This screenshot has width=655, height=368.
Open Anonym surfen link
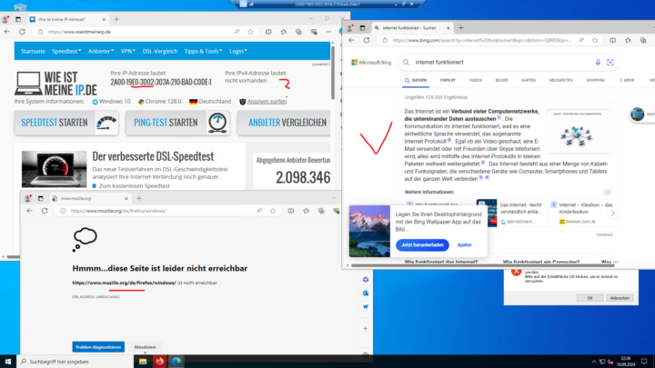[x=267, y=102]
